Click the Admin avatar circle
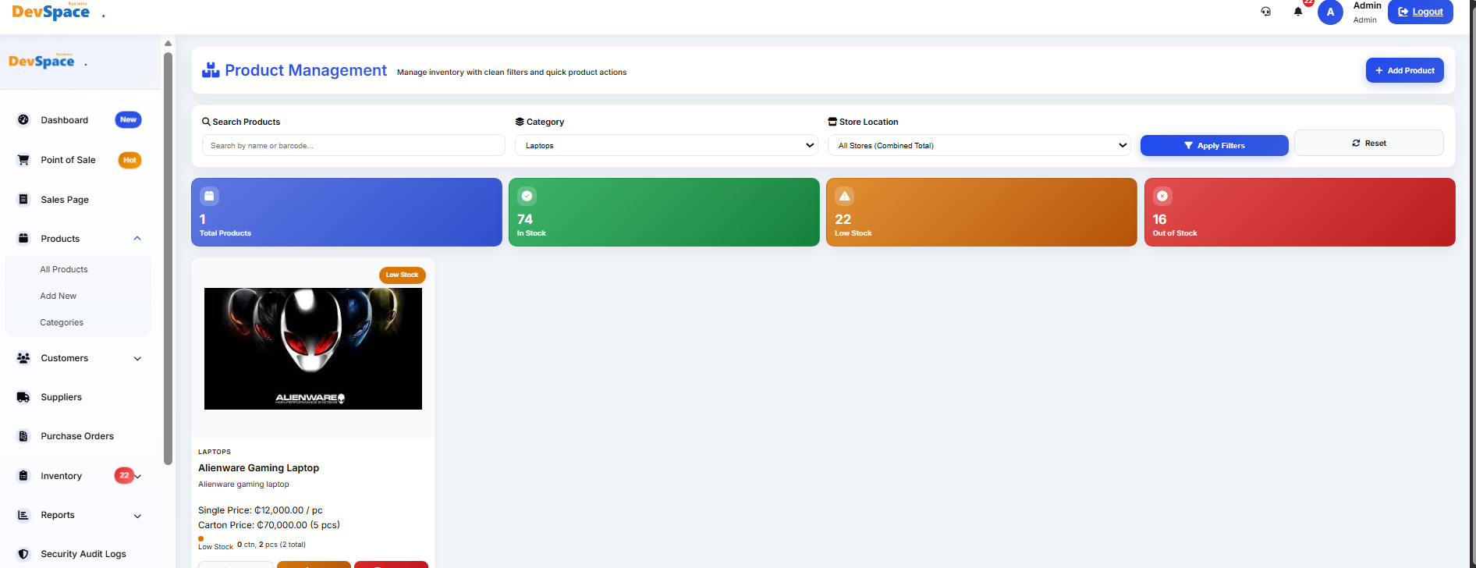 (x=1330, y=12)
